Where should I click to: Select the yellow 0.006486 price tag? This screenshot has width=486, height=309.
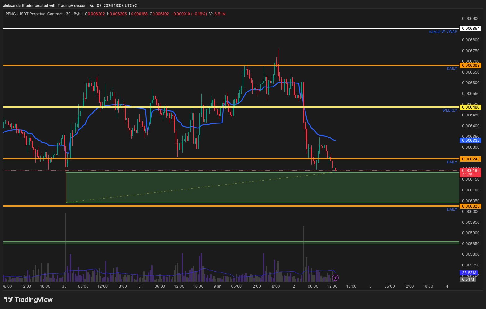click(470, 107)
